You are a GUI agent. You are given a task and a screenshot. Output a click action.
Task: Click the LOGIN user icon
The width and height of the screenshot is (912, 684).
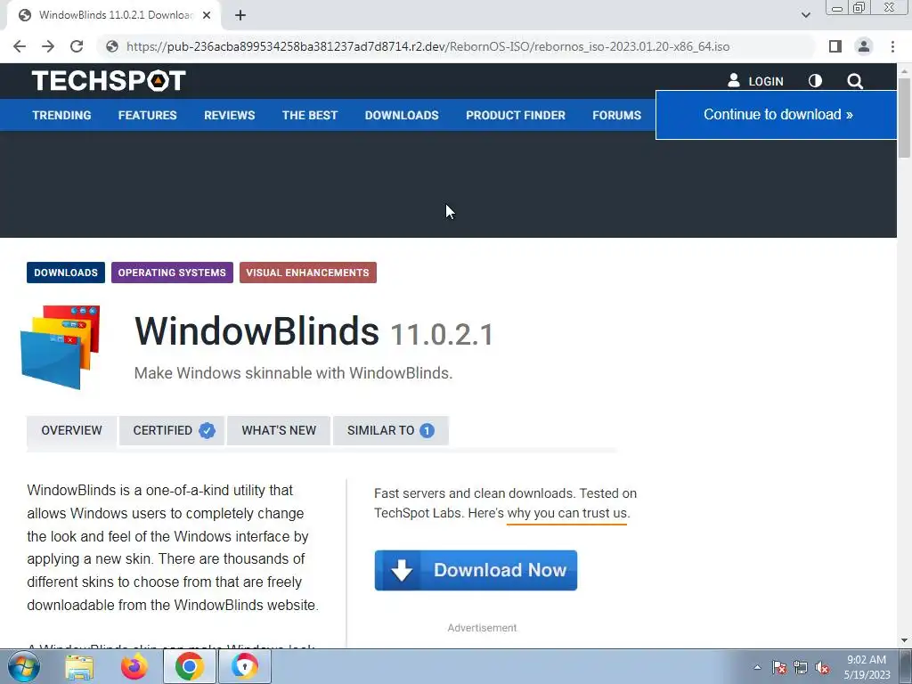coord(734,81)
